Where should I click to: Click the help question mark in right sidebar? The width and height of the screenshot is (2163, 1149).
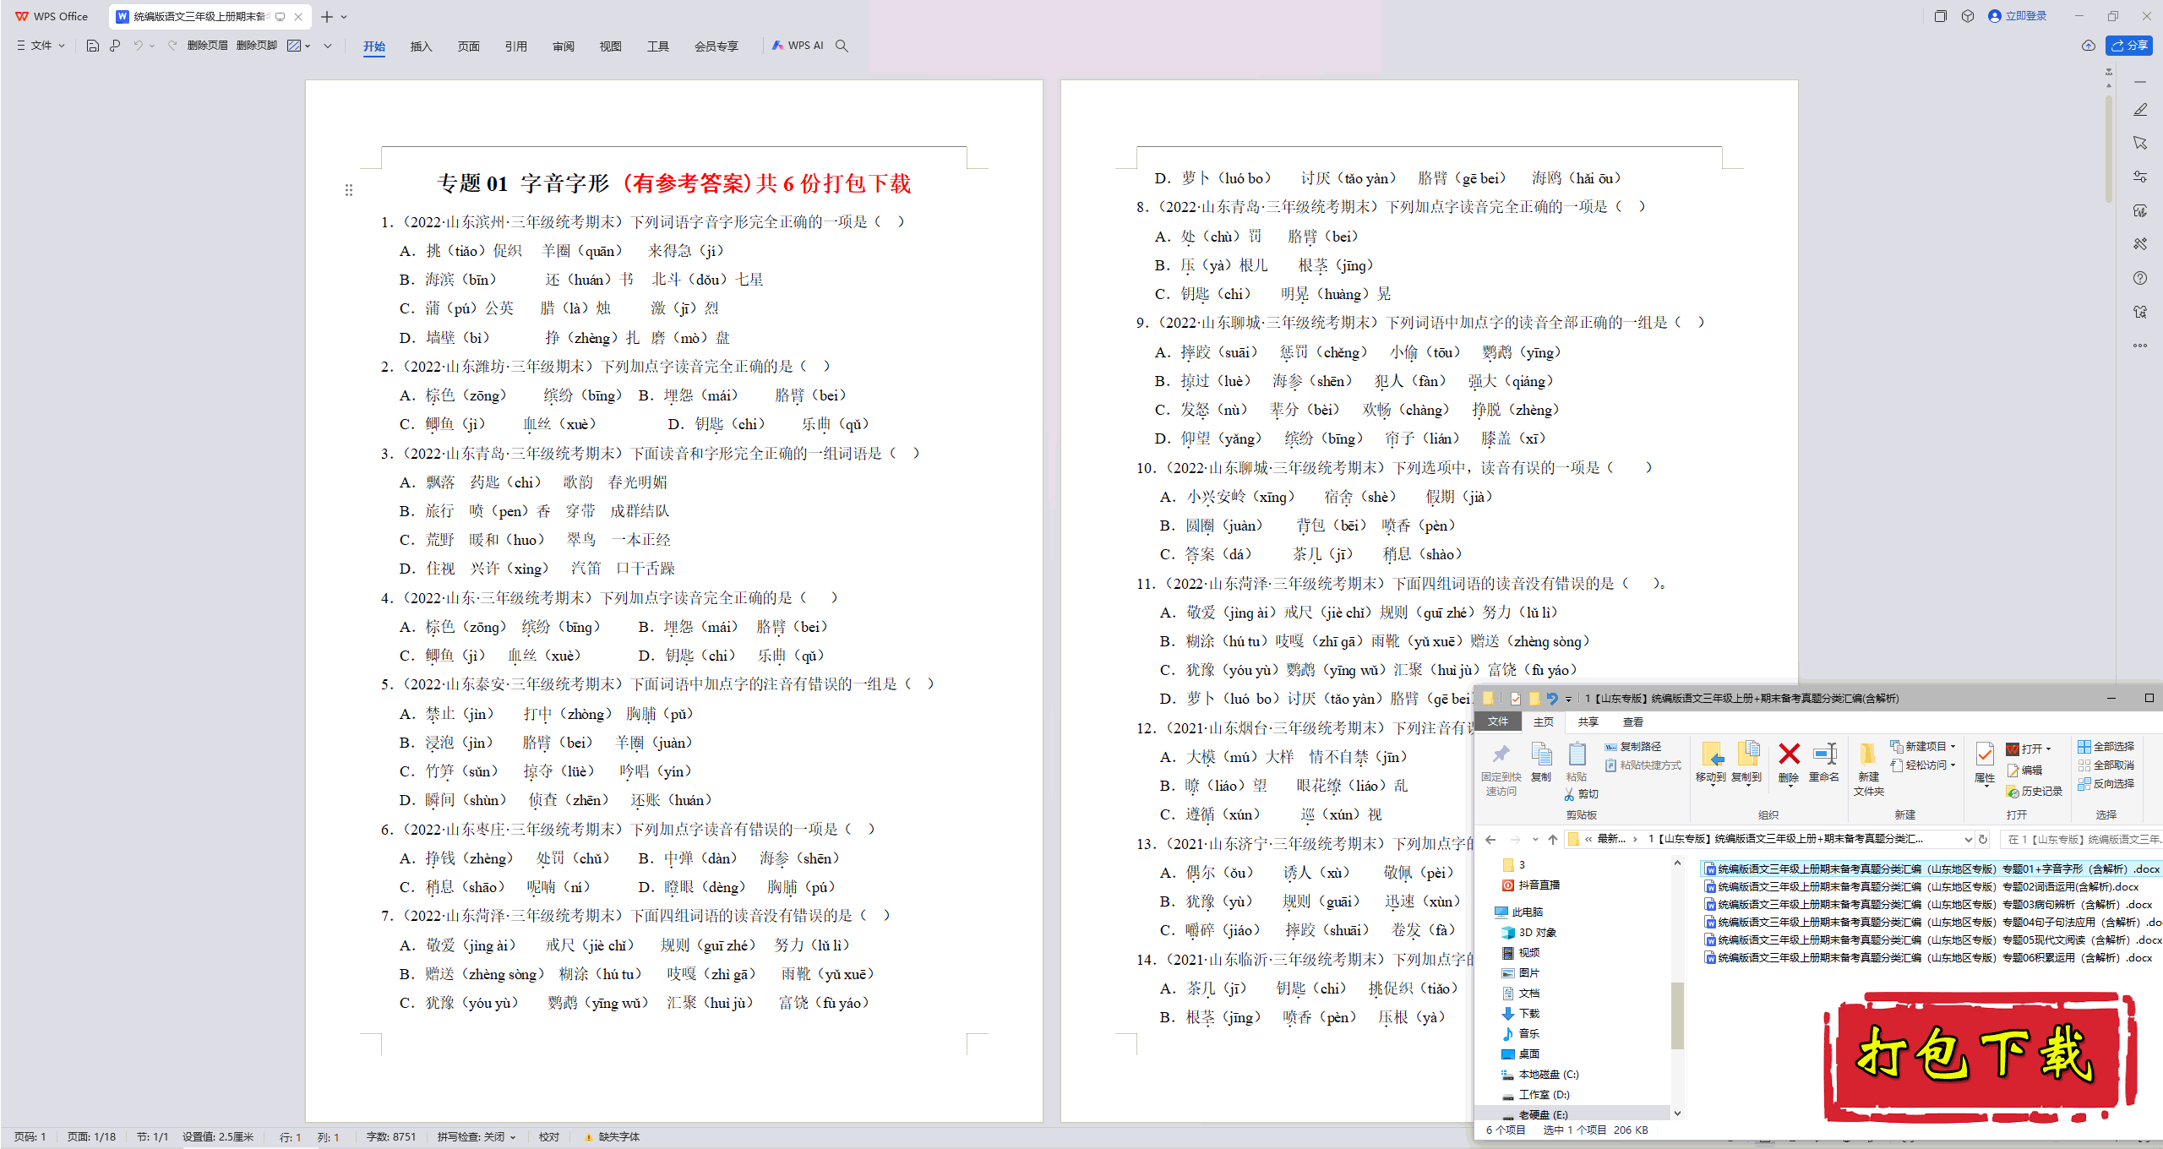click(x=2140, y=278)
